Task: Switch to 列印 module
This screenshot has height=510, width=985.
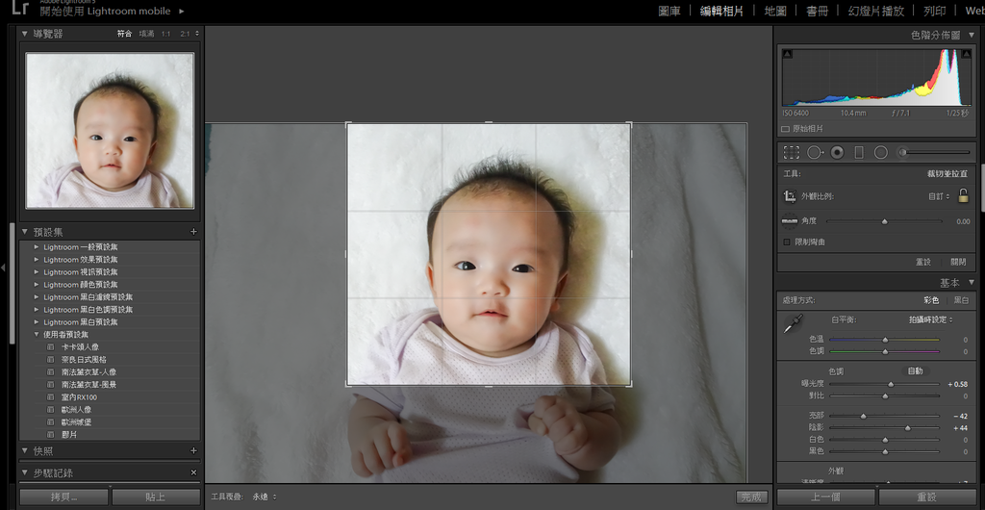Action: (x=935, y=11)
